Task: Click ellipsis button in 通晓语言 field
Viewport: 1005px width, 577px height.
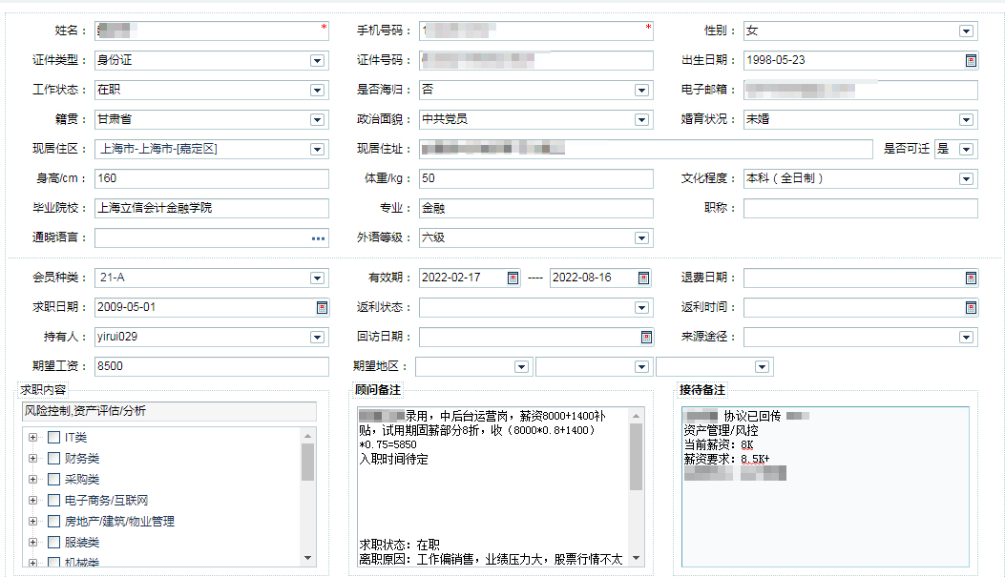Action: click(x=318, y=238)
